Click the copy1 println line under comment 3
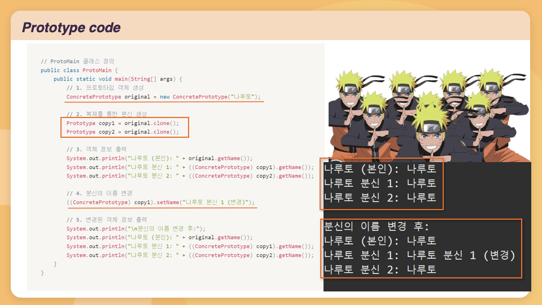 pyautogui.click(x=190, y=167)
